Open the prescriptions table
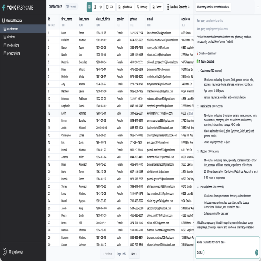The width and height of the screenshot is (261, 261). pos(14,53)
